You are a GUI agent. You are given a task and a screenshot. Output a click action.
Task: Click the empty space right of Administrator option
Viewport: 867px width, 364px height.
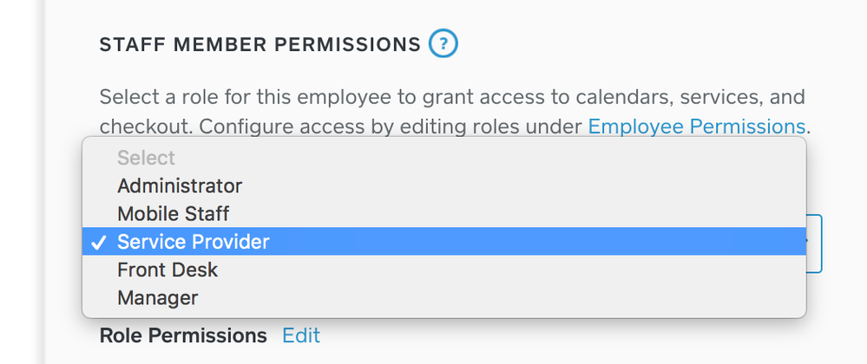click(x=521, y=185)
